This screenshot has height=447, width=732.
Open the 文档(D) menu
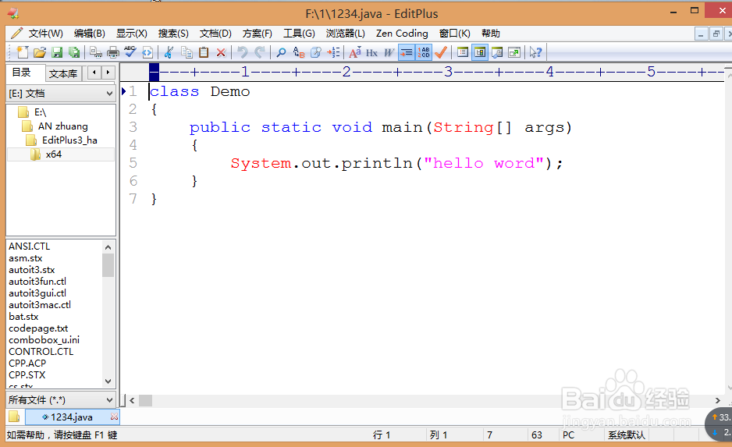215,33
